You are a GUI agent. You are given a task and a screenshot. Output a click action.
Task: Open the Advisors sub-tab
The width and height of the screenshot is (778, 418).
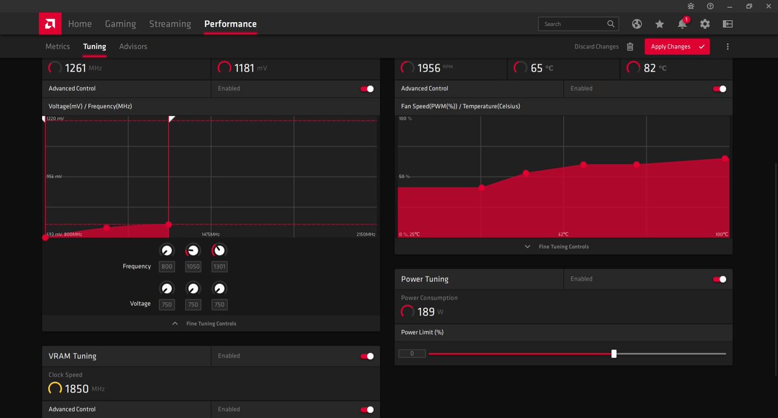coord(134,47)
